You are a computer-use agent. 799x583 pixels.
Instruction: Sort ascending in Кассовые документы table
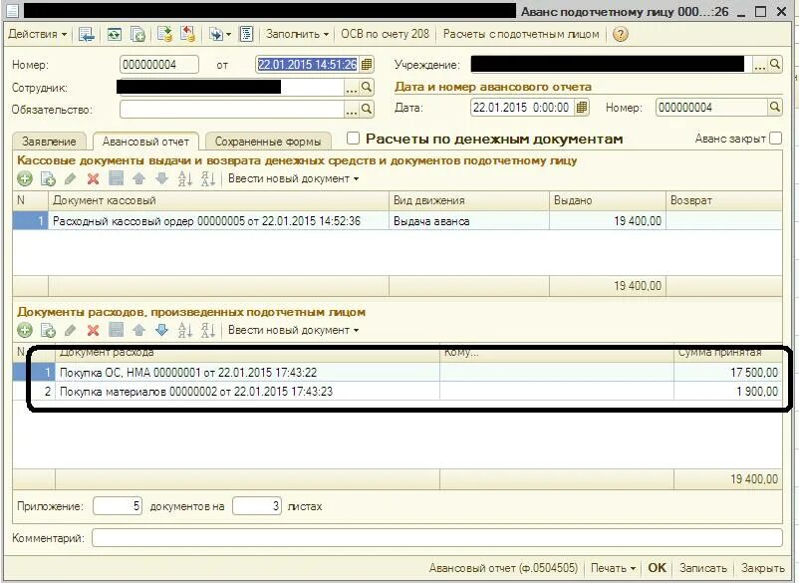pos(184,178)
